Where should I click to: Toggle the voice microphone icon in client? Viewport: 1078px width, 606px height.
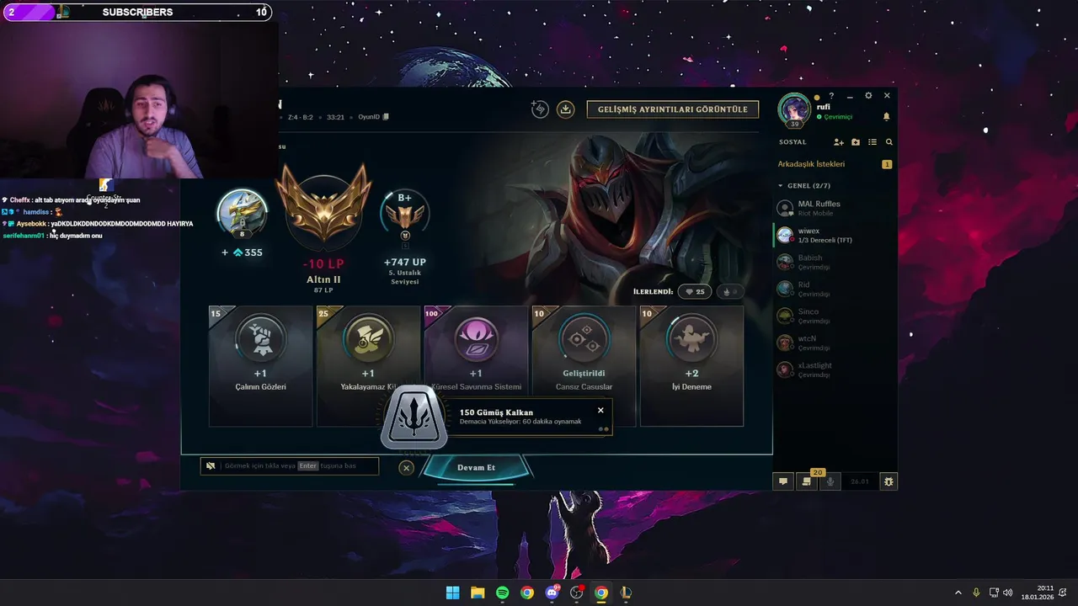[830, 481]
